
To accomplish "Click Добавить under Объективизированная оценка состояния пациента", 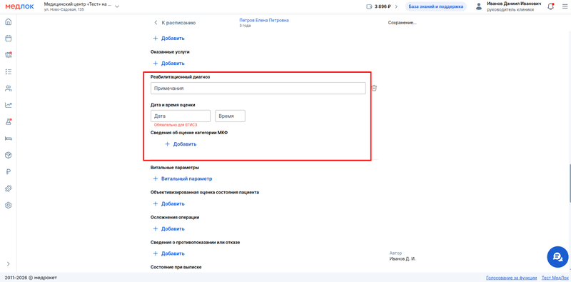I will [169, 203].
